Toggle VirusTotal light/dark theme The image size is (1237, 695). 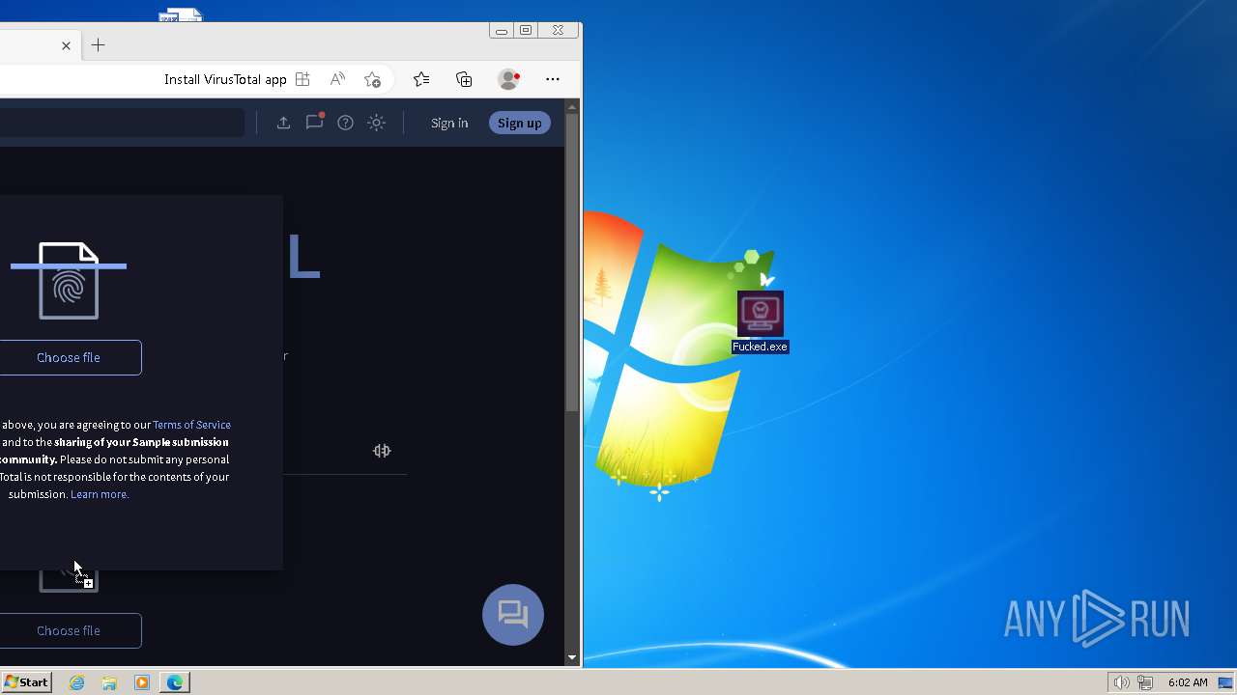point(377,123)
